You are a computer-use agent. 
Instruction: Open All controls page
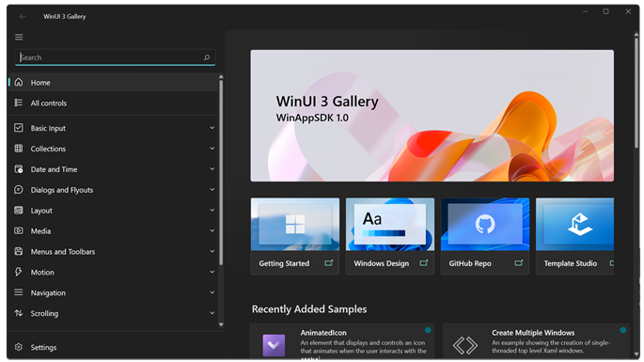pyautogui.click(x=114, y=102)
